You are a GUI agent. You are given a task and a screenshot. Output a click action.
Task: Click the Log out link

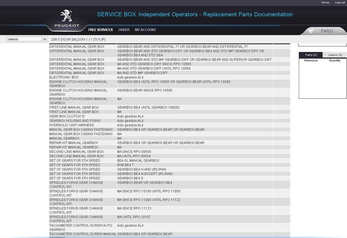tap(340, 2)
